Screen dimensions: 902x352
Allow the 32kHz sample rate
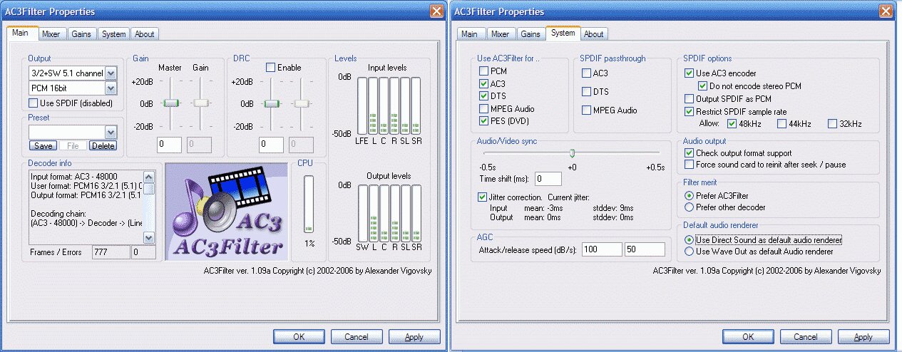[x=832, y=124]
